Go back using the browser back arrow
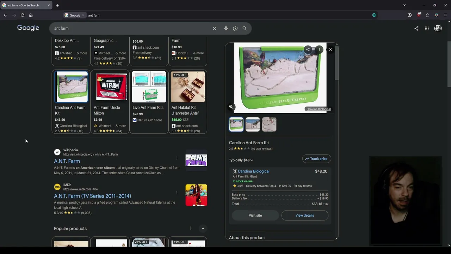 click(6, 15)
